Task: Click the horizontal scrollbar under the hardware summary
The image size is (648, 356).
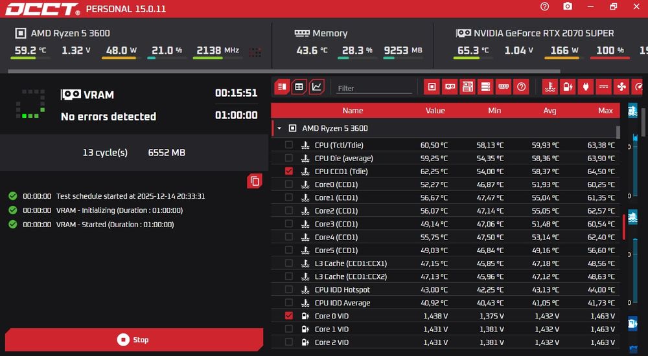Action: (x=284, y=71)
